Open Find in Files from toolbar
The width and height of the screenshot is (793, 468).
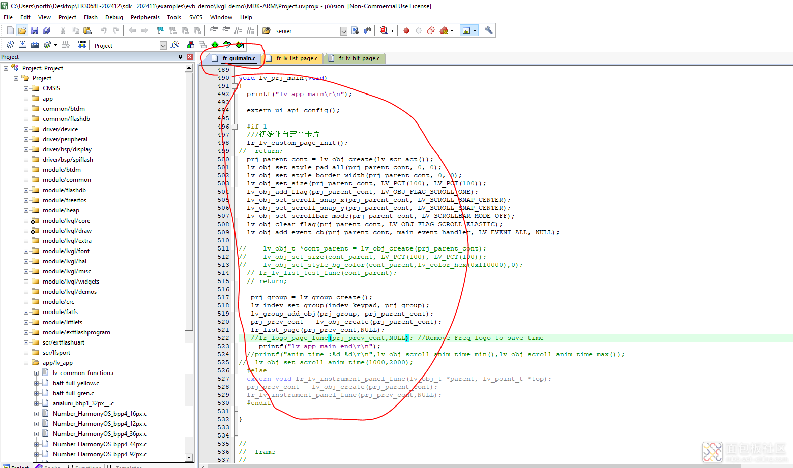click(266, 30)
